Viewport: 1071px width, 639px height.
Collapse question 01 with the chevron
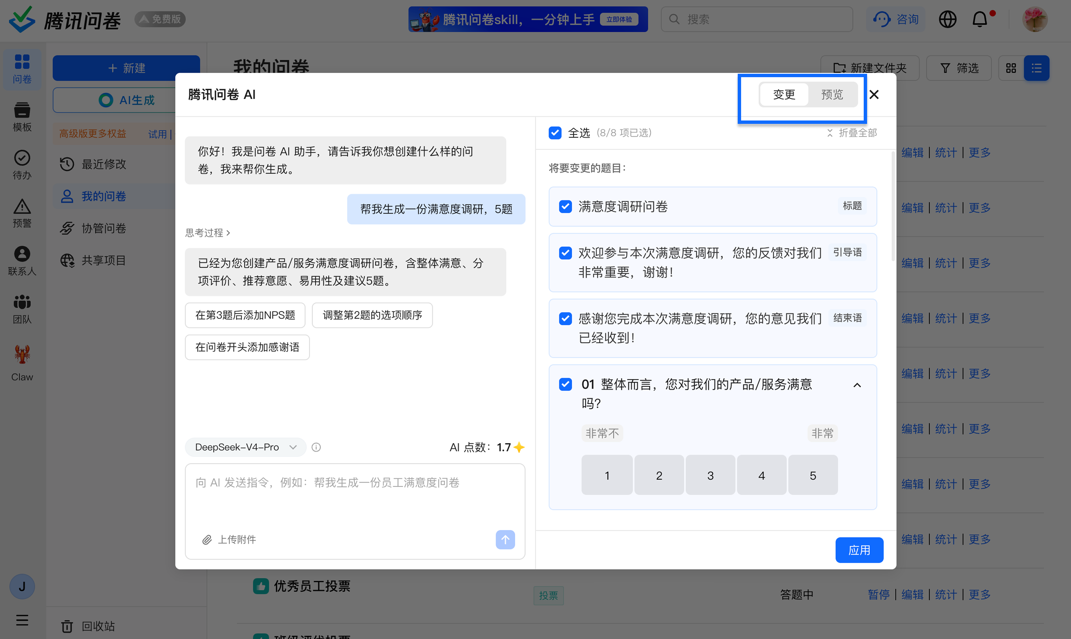(x=857, y=385)
